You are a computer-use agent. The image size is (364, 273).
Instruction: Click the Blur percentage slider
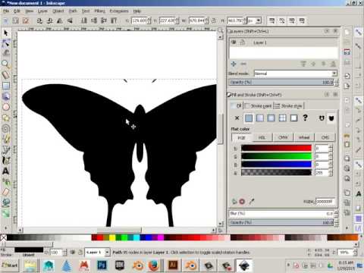(x=281, y=214)
